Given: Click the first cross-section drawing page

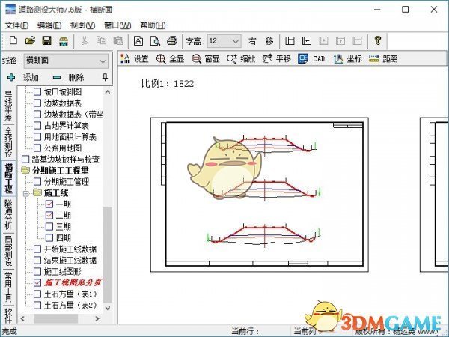Looking at the screenshot, I should tap(260, 195).
